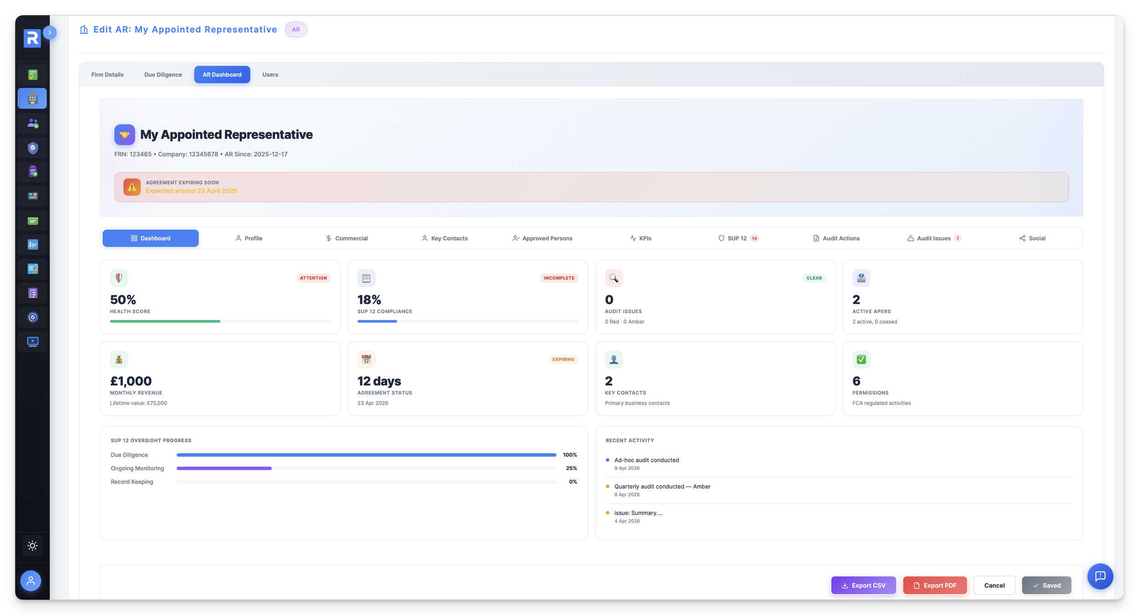Toggle the theme using the sun icon
1139x615 pixels.
[32, 545]
